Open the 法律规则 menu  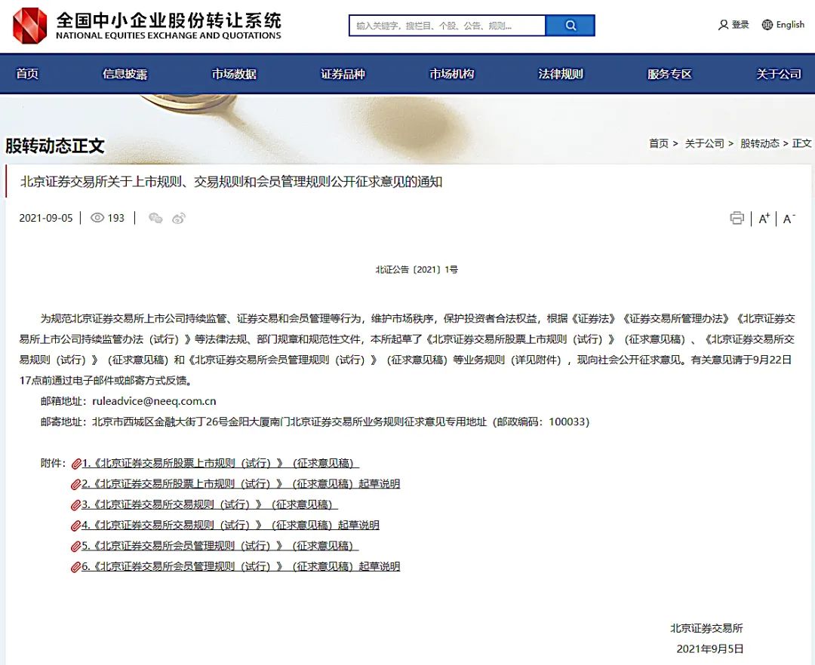560,74
